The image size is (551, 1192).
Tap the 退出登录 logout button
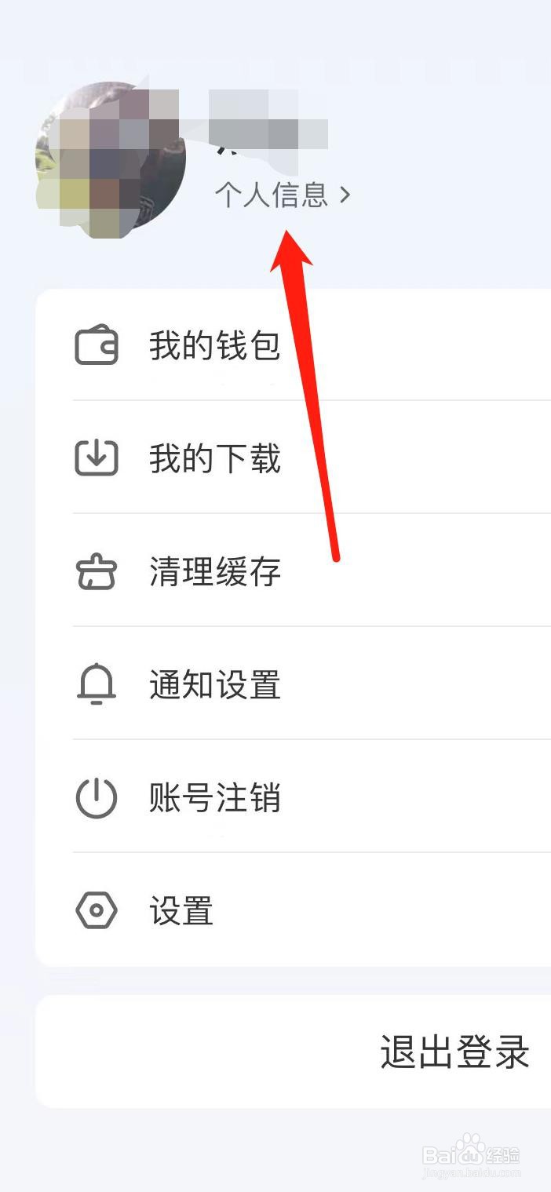click(294, 1052)
